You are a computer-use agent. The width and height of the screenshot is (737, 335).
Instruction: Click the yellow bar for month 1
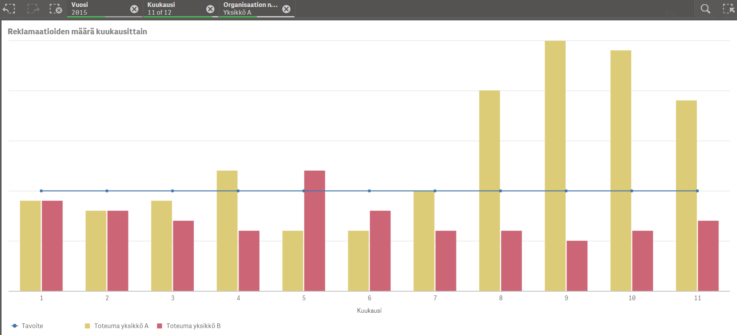pyautogui.click(x=30, y=246)
